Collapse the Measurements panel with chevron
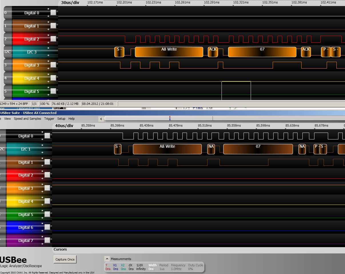The width and height of the screenshot is (345, 274). pos(107,259)
